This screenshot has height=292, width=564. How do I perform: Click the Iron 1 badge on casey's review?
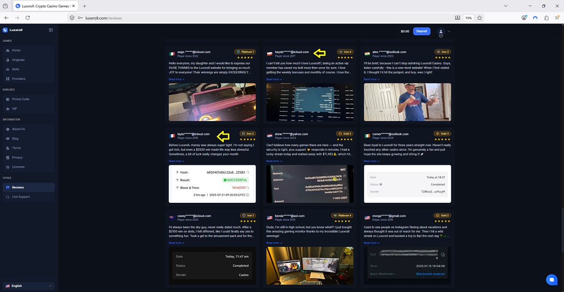[248, 215]
